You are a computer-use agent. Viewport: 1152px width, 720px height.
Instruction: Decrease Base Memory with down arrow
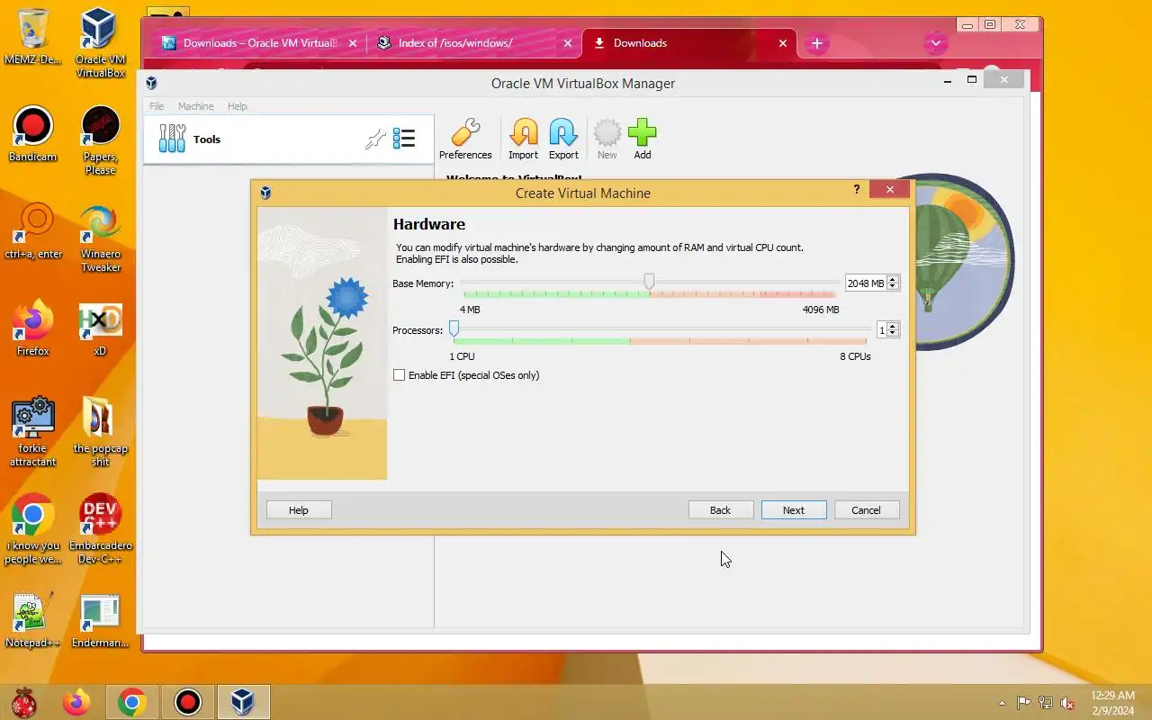(893, 287)
